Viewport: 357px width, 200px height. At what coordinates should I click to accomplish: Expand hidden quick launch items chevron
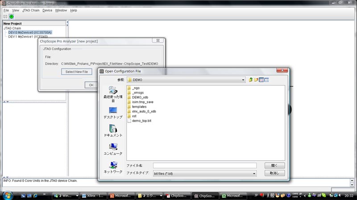click(x=44, y=194)
